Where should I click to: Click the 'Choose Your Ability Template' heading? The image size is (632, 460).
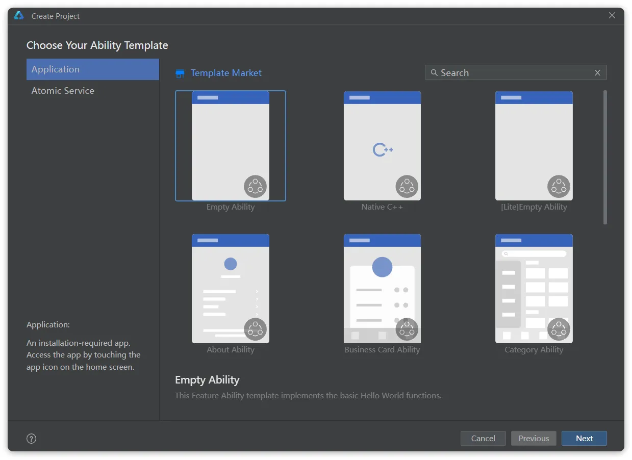[97, 45]
